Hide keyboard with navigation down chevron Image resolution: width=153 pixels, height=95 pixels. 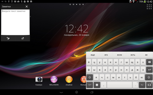tap(61, 92)
